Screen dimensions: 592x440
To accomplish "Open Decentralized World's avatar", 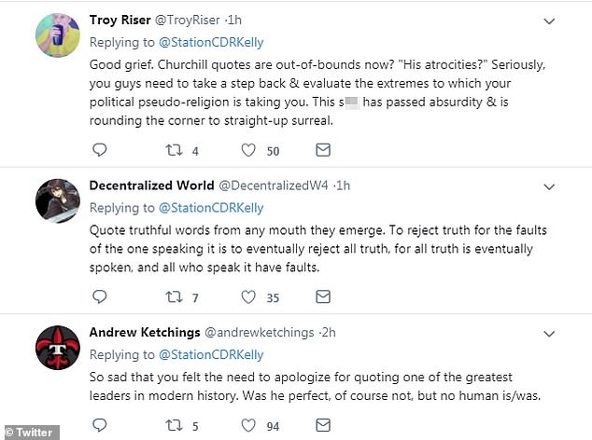I will click(55, 199).
